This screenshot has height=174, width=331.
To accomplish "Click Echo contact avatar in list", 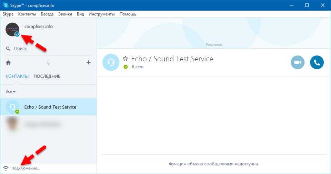I will pos(12,107).
